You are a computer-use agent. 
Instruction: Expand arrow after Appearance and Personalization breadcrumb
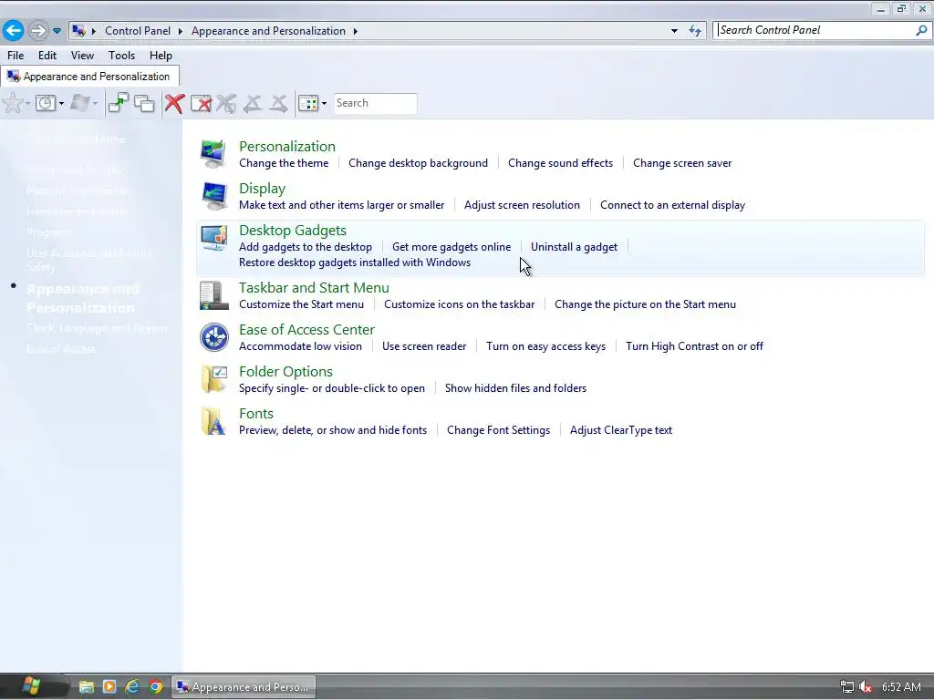pos(355,31)
